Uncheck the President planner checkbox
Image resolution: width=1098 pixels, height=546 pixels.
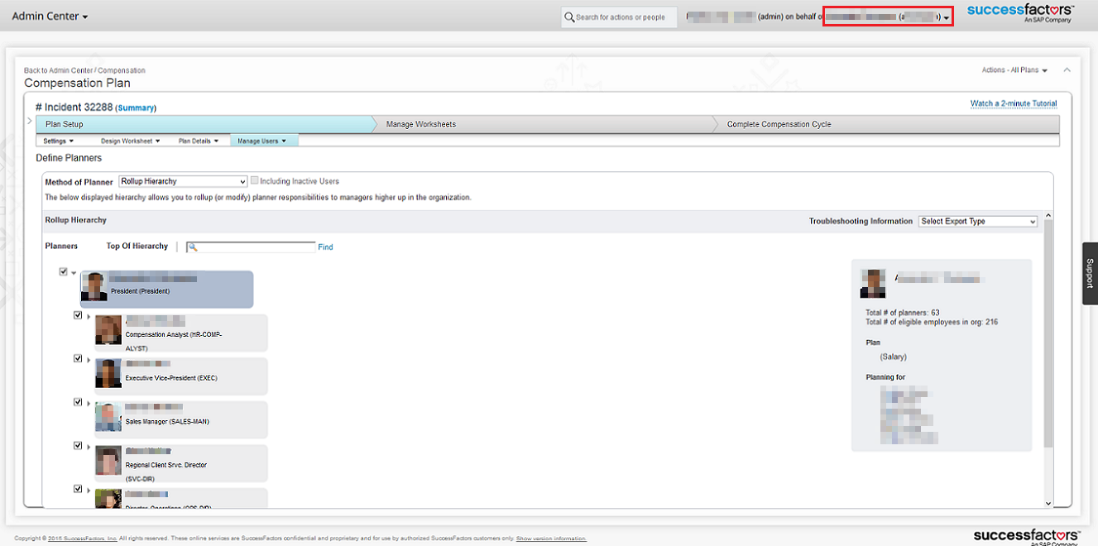64,271
